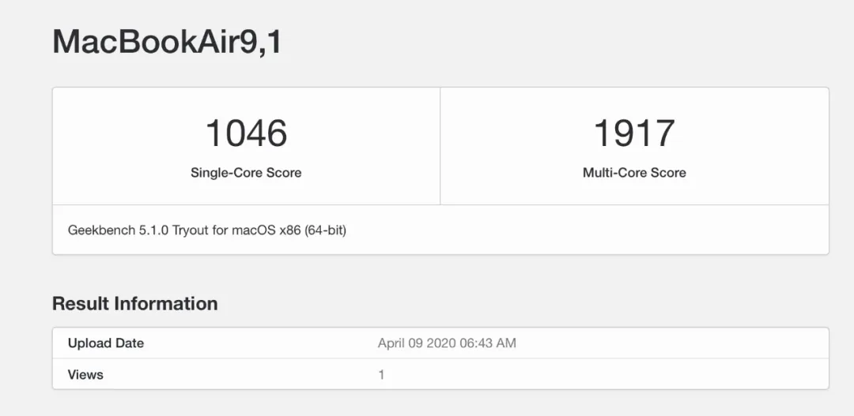The height and width of the screenshot is (416, 854).
Task: Click the Multi-Core Score label
Action: [x=634, y=173]
